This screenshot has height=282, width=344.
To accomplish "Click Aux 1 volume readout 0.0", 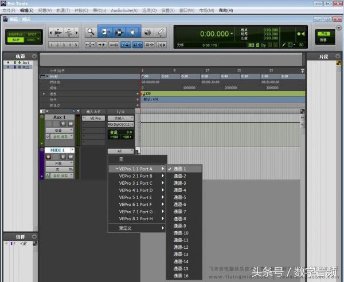I will (x=129, y=132).
